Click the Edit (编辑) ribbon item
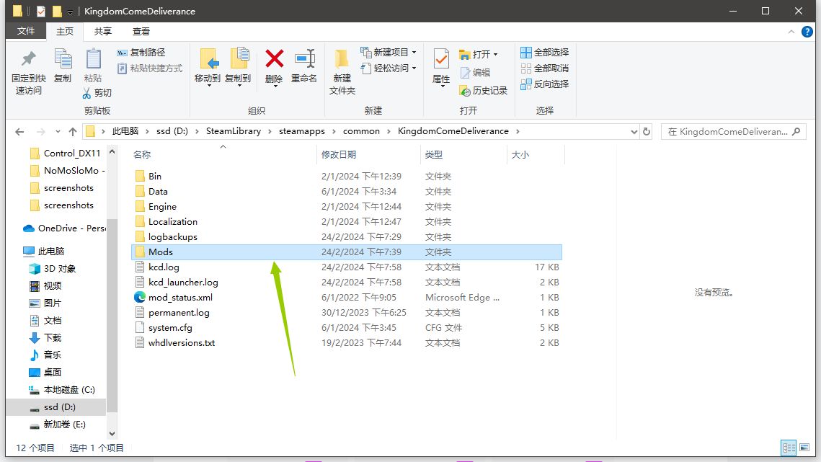The width and height of the screenshot is (821, 462). pos(476,72)
